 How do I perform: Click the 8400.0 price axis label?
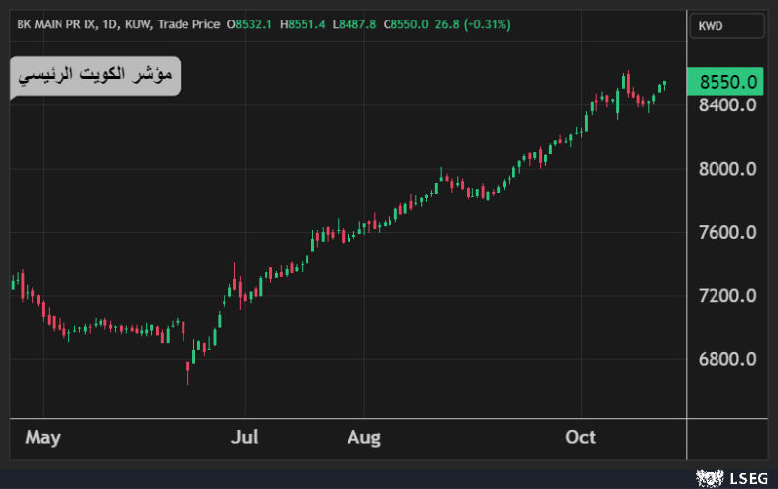pyautogui.click(x=728, y=104)
